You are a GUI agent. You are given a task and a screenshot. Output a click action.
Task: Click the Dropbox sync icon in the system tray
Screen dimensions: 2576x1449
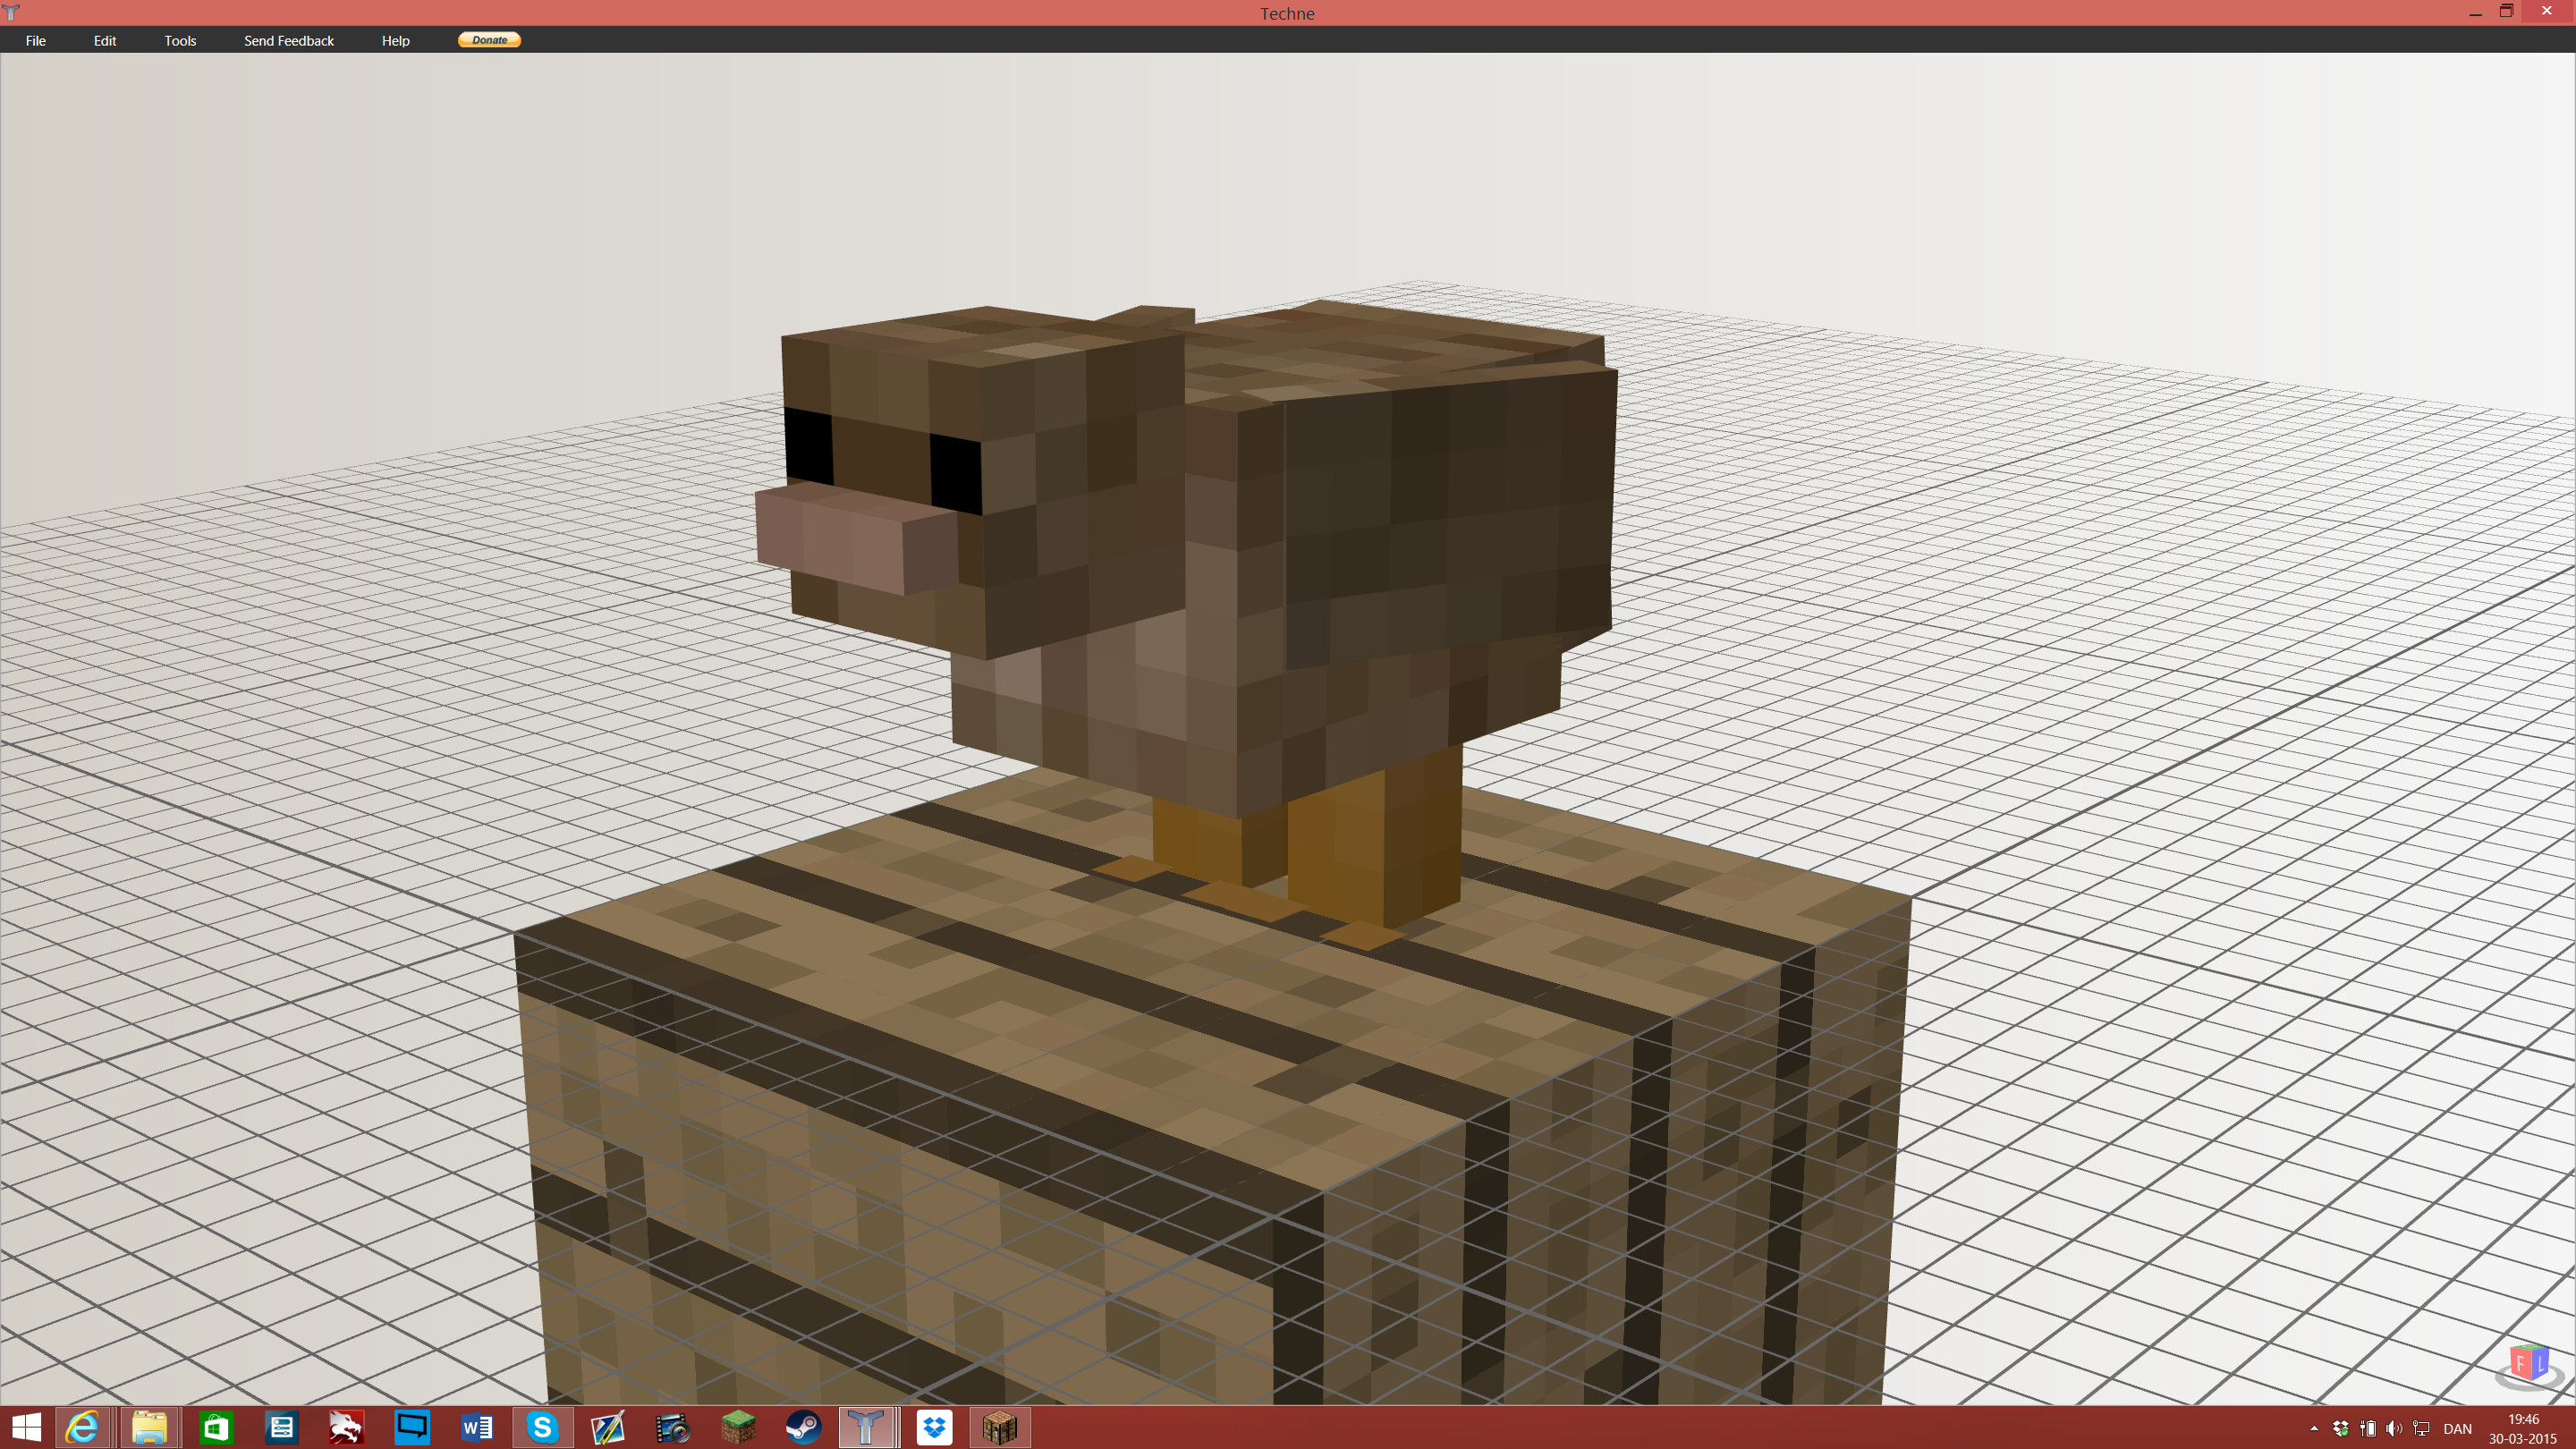pyautogui.click(x=2341, y=1427)
